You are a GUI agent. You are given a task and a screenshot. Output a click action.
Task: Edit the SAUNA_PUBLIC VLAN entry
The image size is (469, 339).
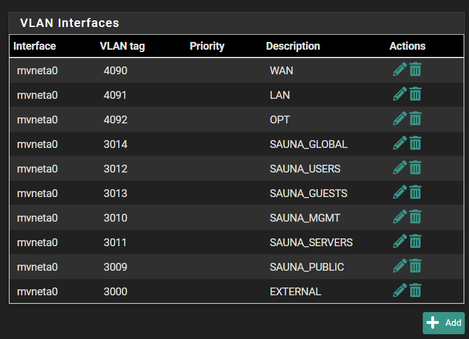[399, 265]
